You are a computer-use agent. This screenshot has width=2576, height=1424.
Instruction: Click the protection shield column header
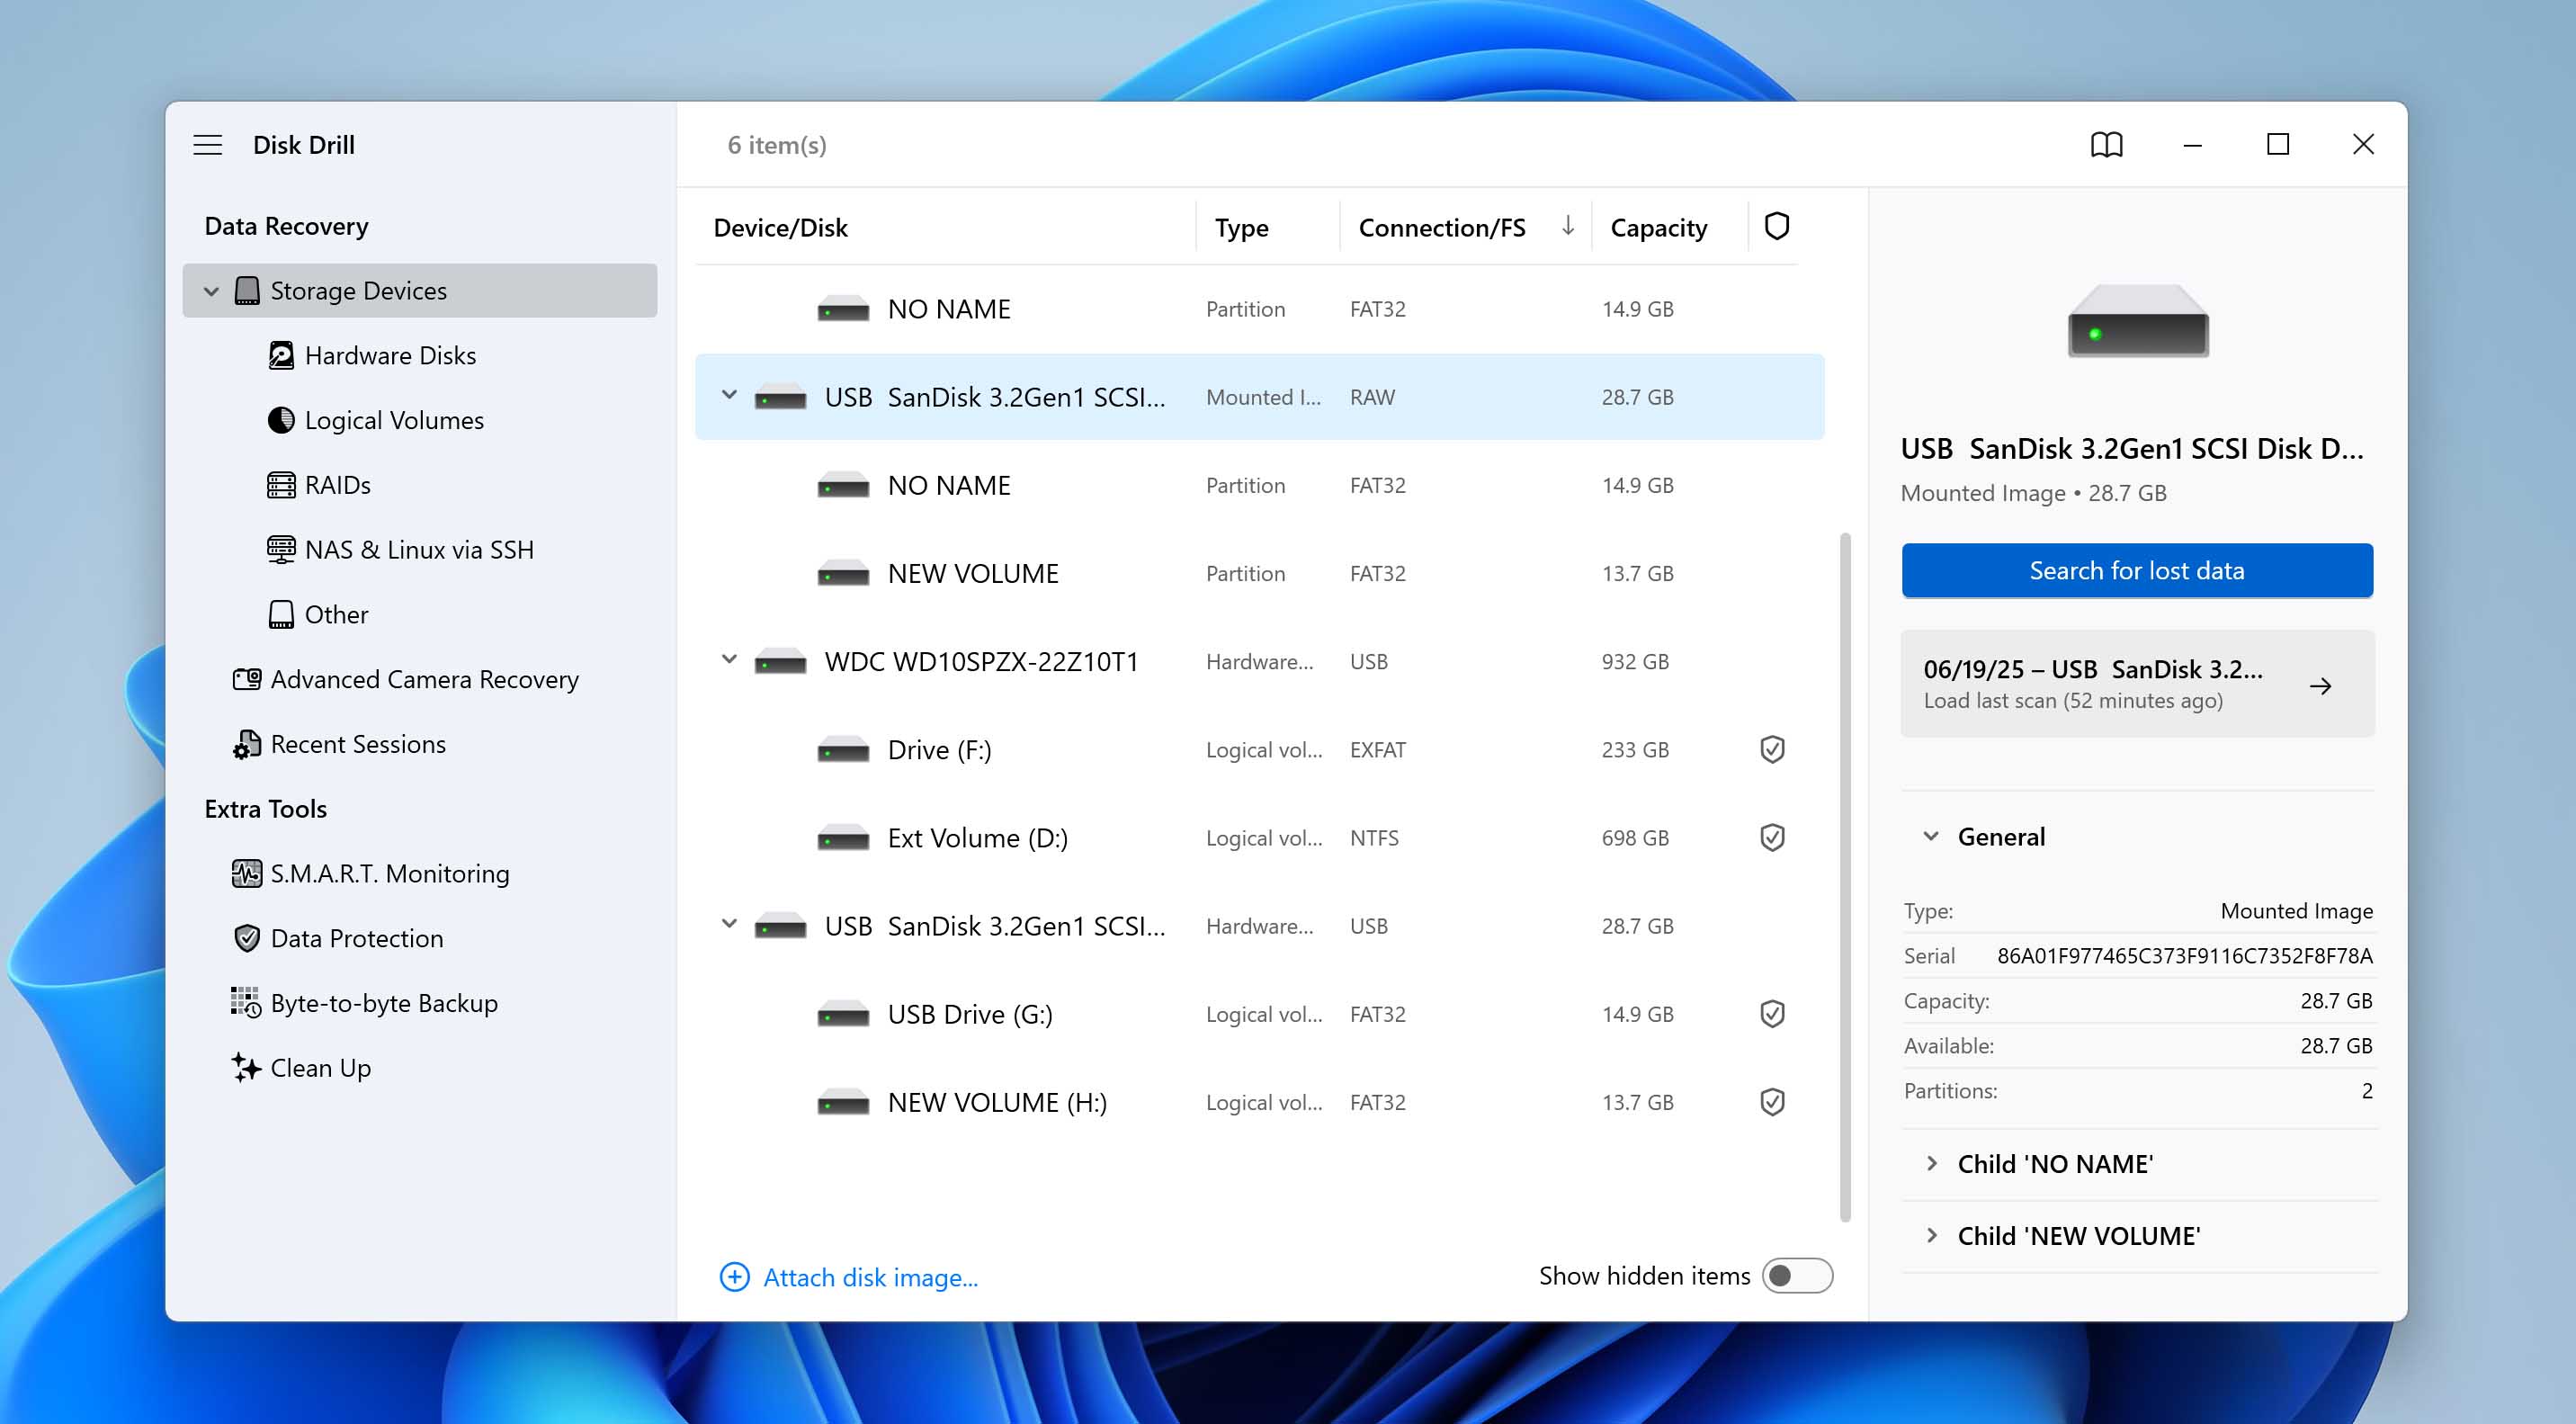point(1776,227)
